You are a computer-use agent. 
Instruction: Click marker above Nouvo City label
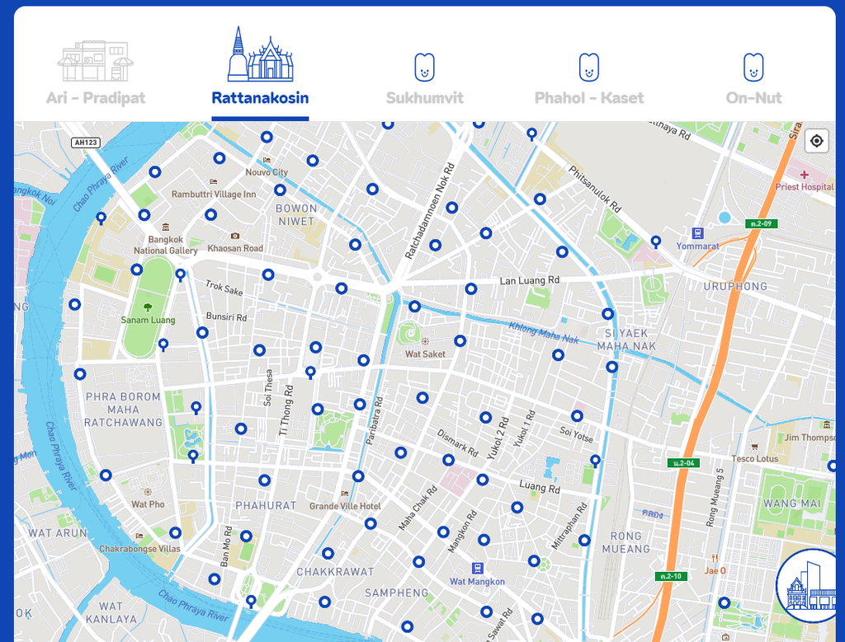(x=267, y=138)
